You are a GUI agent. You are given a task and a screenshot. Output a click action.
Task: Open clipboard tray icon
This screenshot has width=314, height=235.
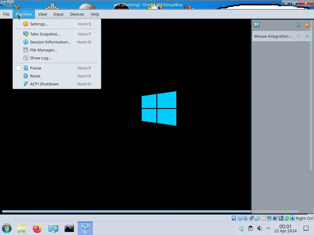(x=250, y=228)
